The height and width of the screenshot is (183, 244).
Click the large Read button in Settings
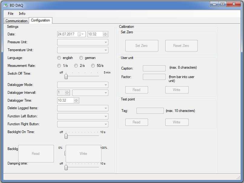pyautogui.click(x=36, y=154)
